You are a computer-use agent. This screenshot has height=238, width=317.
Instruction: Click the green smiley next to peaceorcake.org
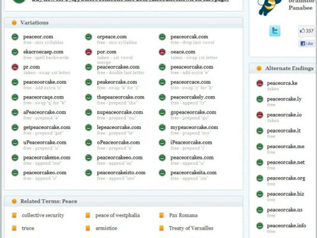[x=260, y=178]
